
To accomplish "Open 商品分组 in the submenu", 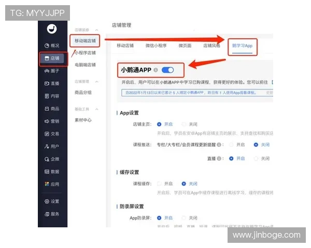I will [x=83, y=92].
